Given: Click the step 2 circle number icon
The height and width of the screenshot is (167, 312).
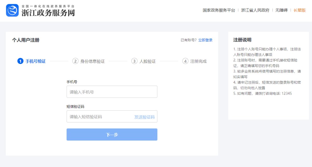Looking at the screenshot, I should 75,61.
